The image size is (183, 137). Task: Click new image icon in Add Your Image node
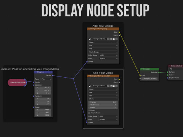point(111,39)
